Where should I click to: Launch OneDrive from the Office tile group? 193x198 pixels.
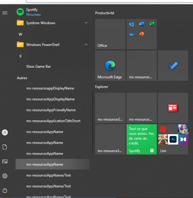click(131, 34)
